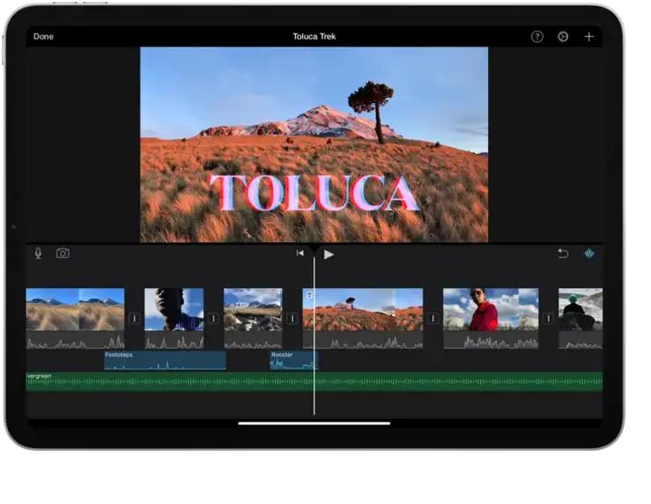Tap the TOLUCA title in the preview
Viewport: 651px width, 504px height.
point(314,193)
